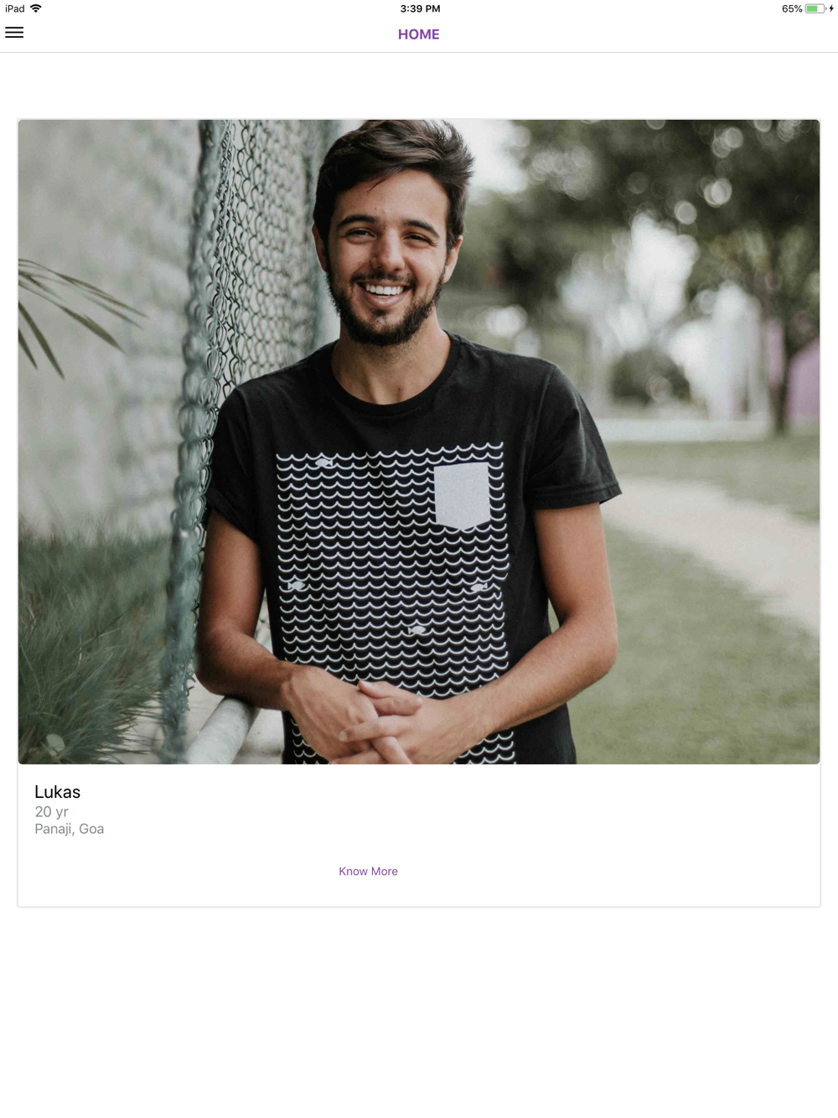Tap the charging bolt icon
This screenshot has width=838, height=1118.
[831, 8]
